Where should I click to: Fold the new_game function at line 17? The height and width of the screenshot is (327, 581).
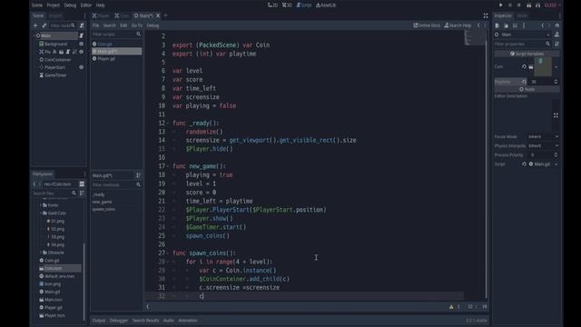[x=168, y=166]
